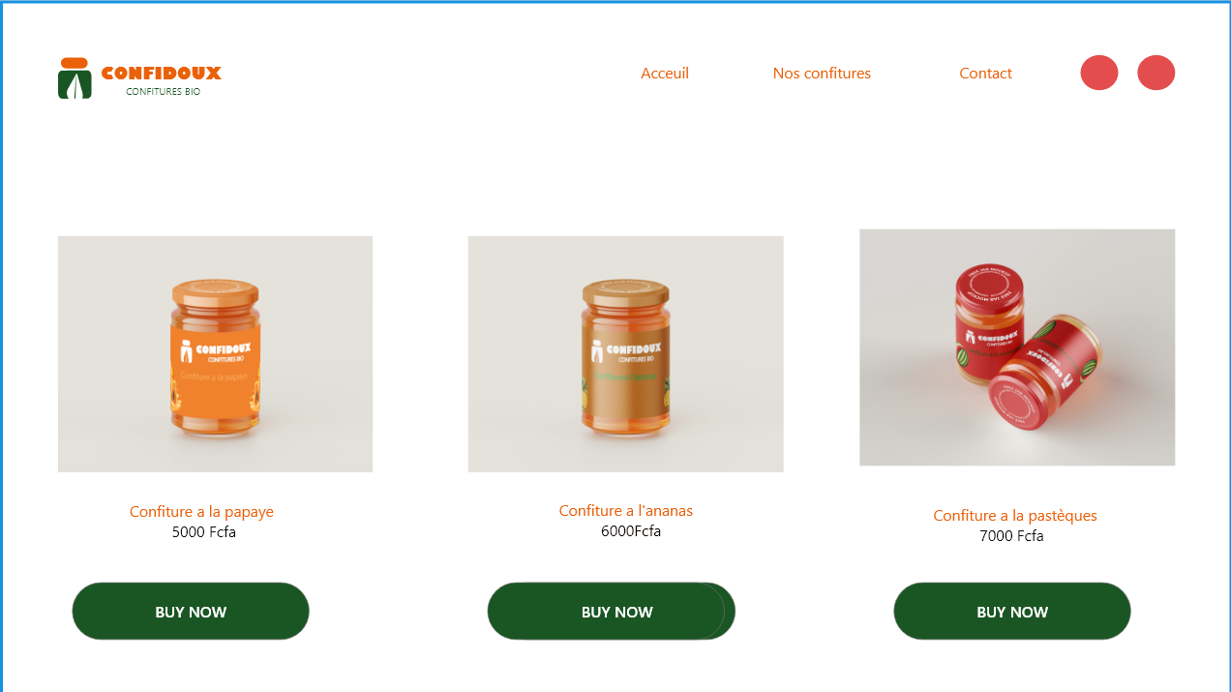1231x692 pixels.
Task: Buy the pineapple jam with BUY NOW
Action: point(612,612)
